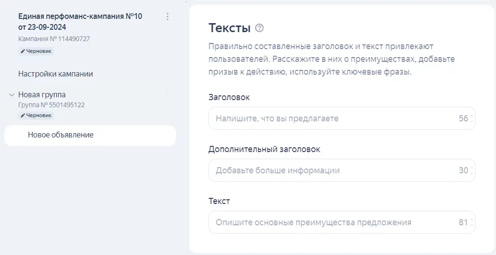This screenshot has height=255, width=496.
Task: Collapse the Новая группа chevron
Action: point(12,94)
